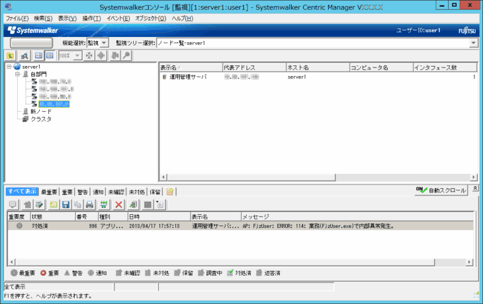
Task: Switch to the map display icon
Action: 38,56
